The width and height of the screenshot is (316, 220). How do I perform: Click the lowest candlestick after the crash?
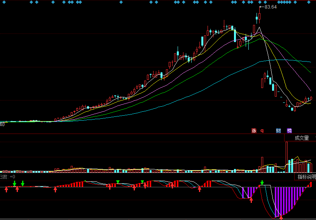294,109
